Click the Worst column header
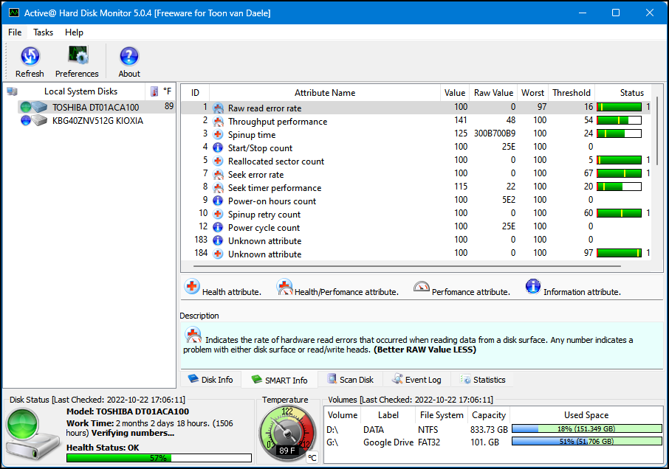Viewport: 669px width, 469px height. click(x=533, y=93)
